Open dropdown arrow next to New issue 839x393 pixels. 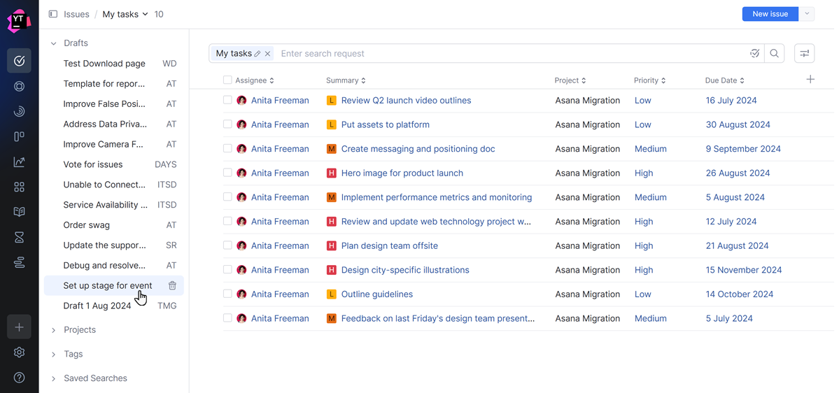click(x=807, y=14)
